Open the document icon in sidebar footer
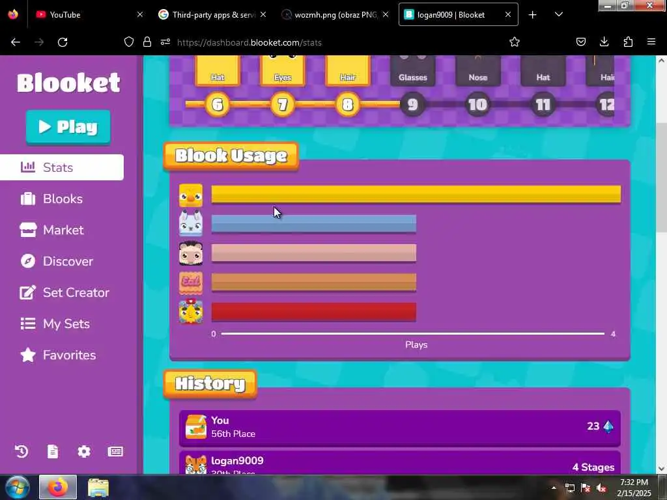Image resolution: width=667 pixels, height=500 pixels. point(53,451)
